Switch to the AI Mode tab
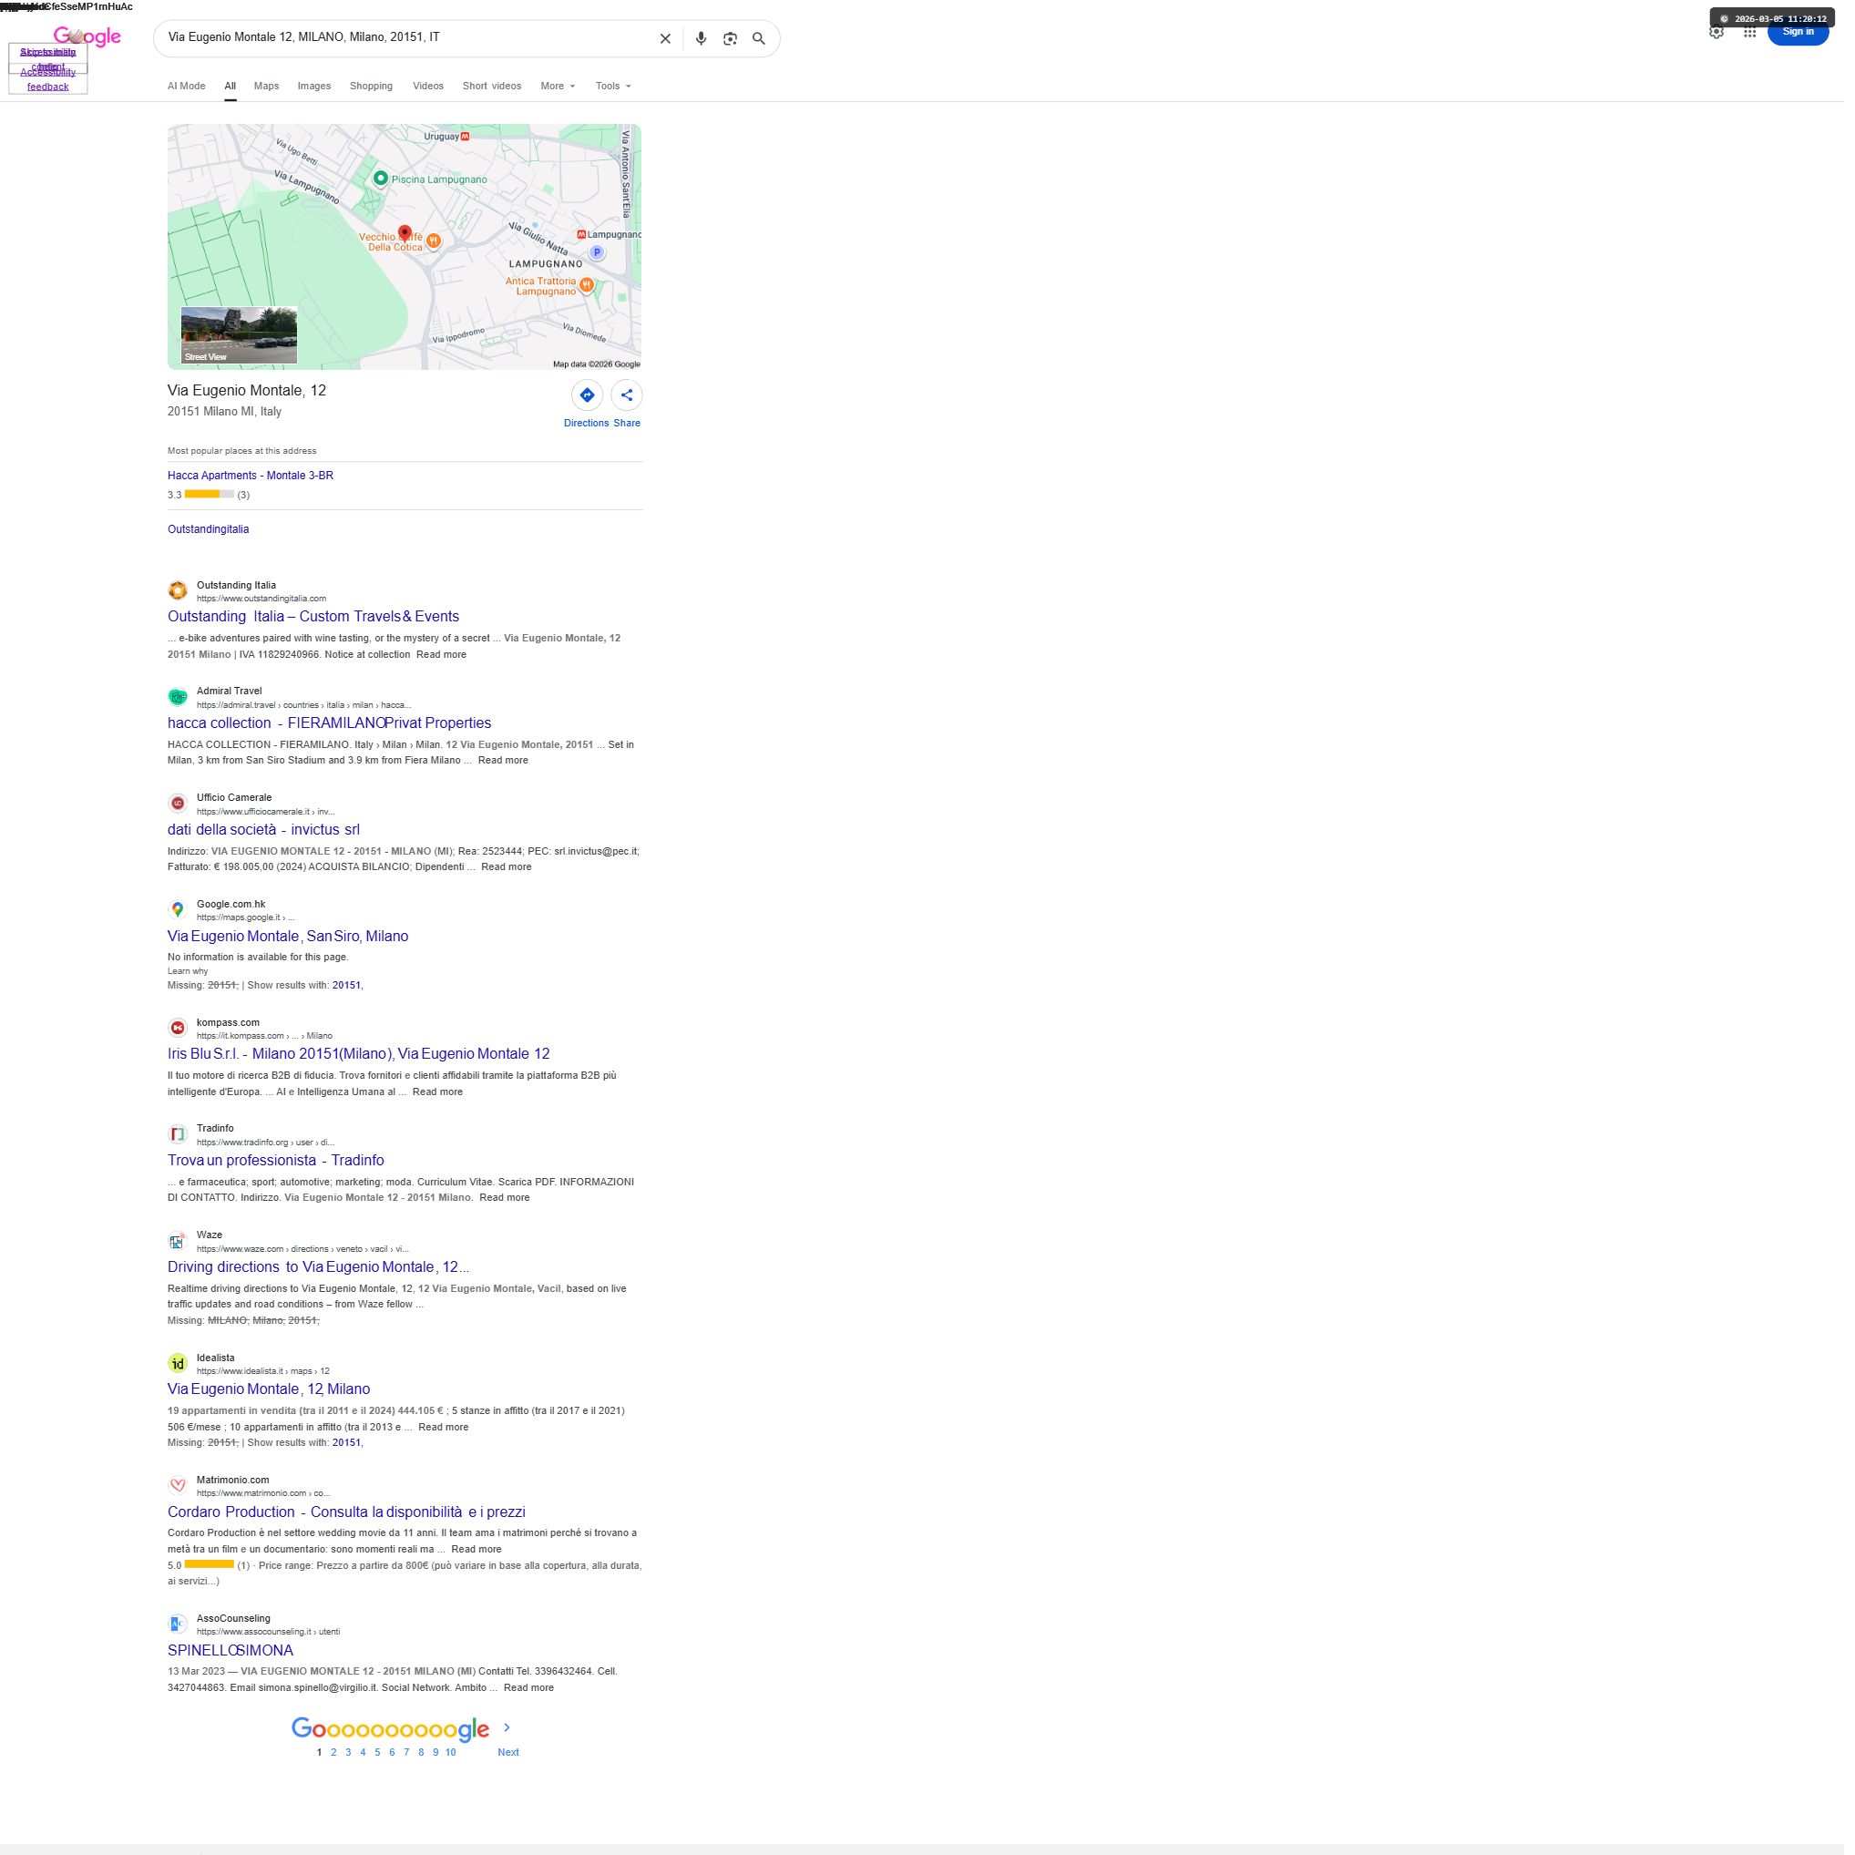1855x1855 pixels. pyautogui.click(x=187, y=87)
